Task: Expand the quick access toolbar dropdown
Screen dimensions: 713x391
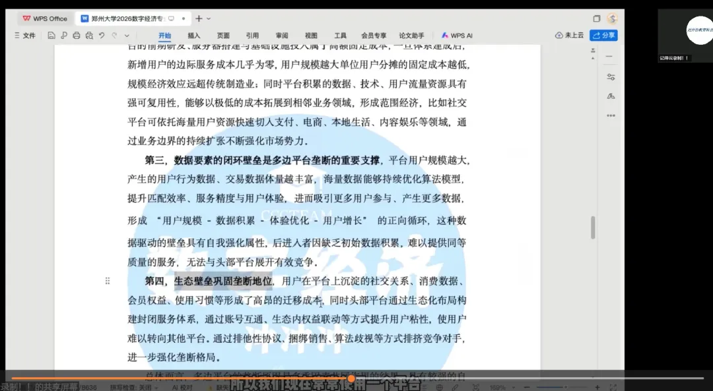Action: [x=127, y=36]
